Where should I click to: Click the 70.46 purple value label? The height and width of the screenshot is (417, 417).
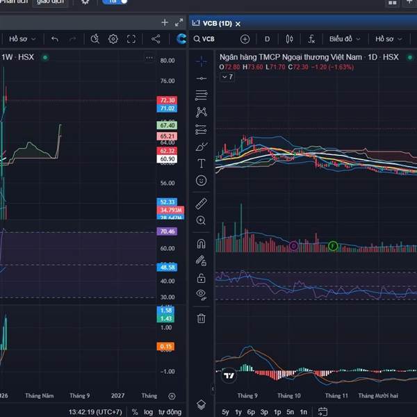click(x=167, y=231)
